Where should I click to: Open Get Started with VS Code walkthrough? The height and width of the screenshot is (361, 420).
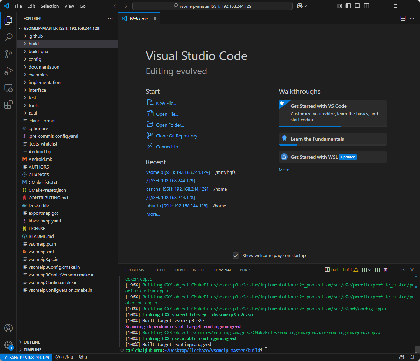pyautogui.click(x=333, y=113)
